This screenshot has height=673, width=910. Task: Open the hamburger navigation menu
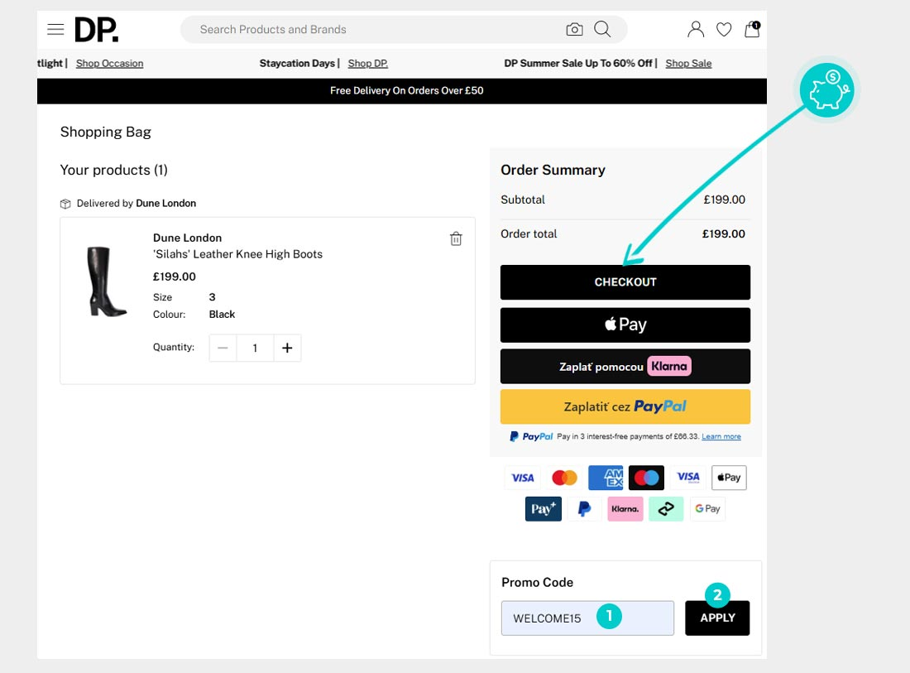tap(55, 30)
